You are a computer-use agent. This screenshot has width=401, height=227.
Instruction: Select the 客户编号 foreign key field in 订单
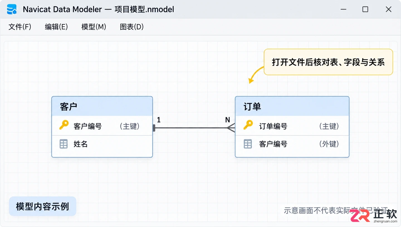(273, 144)
